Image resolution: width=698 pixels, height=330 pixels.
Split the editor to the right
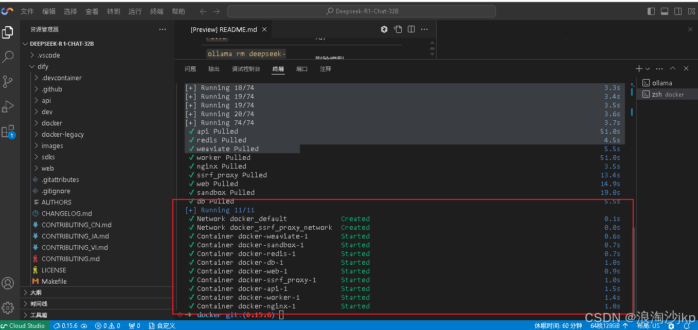coord(411,29)
